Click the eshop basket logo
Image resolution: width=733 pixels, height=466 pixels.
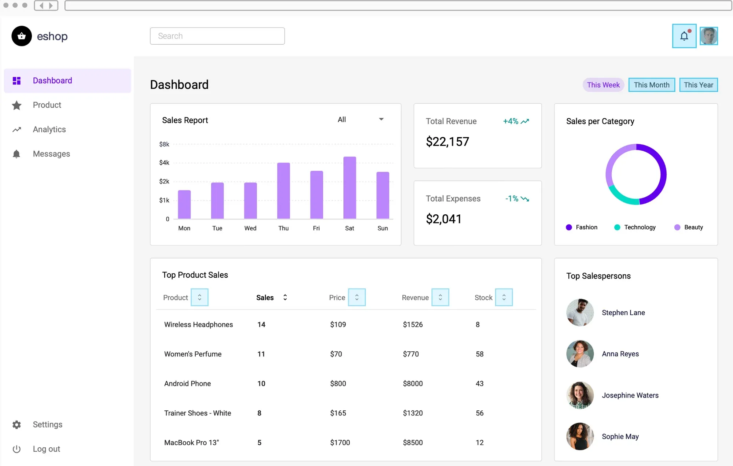[x=22, y=36]
